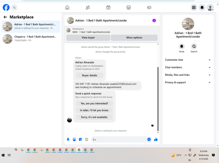Send quick response 'In talks. I'll let you know.'
The height and width of the screenshot is (163, 219).
coord(94,110)
